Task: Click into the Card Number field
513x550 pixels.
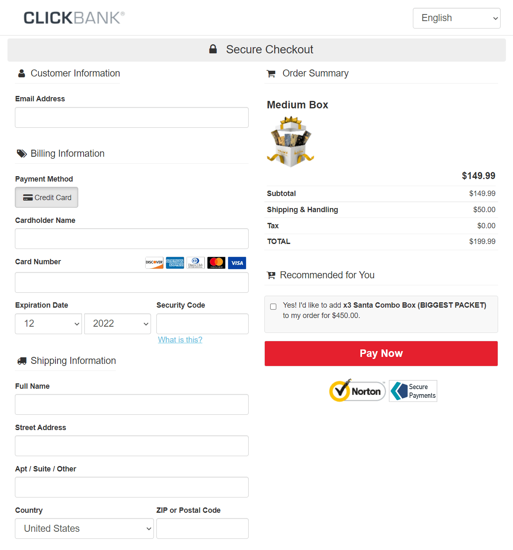Action: point(132,283)
